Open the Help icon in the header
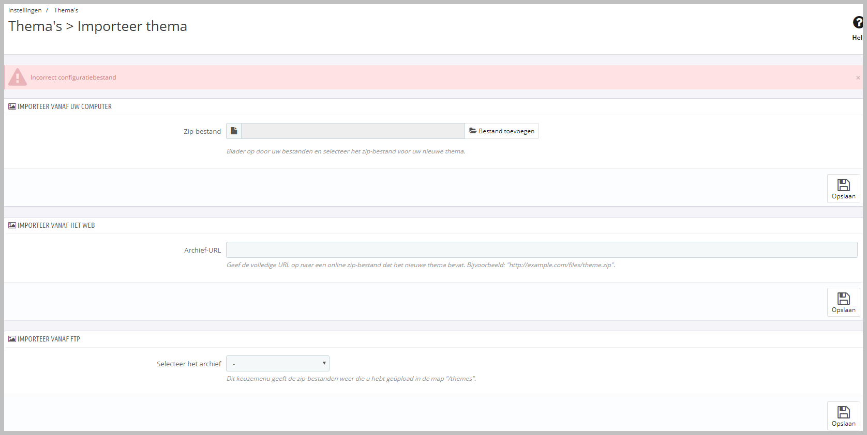 coord(857,23)
